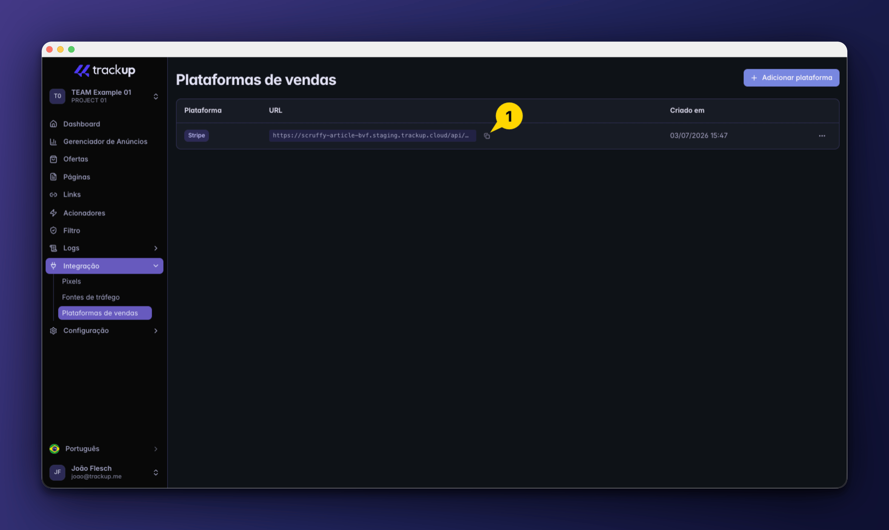Collapse the Integração section chevron
The height and width of the screenshot is (530, 889).
[156, 266]
